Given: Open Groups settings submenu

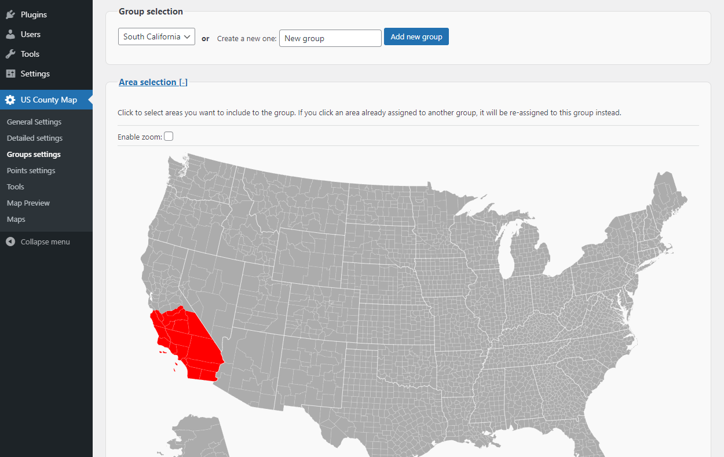Looking at the screenshot, I should [x=34, y=154].
